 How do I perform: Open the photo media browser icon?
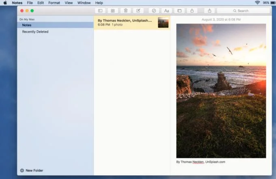click(x=179, y=11)
